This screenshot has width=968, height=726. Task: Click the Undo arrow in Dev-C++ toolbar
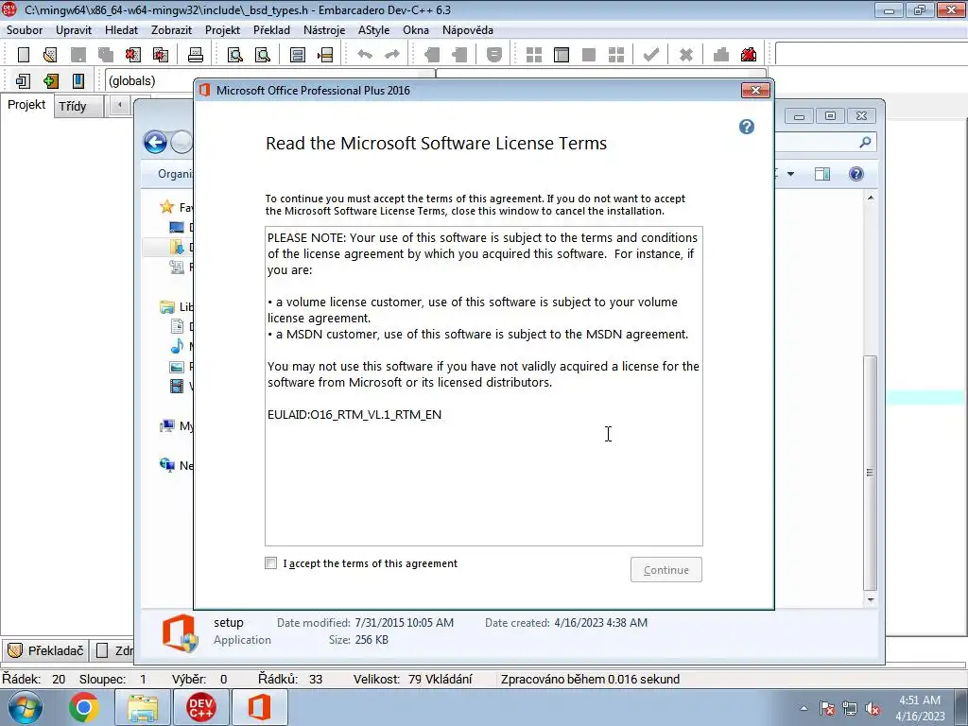pyautogui.click(x=365, y=55)
